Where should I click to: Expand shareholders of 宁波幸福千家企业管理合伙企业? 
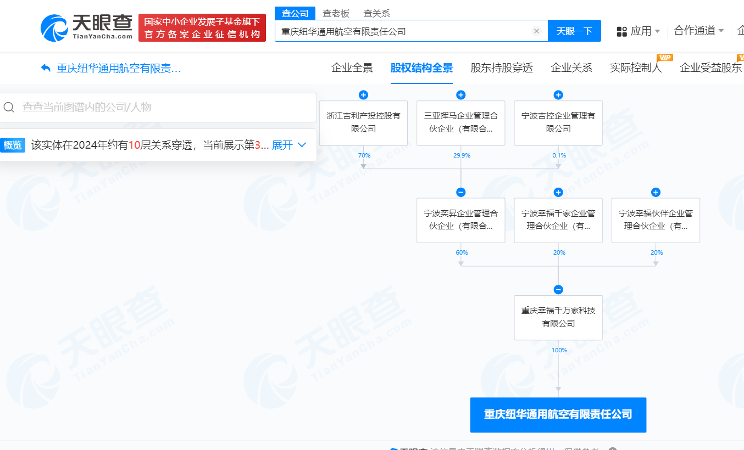[558, 192]
